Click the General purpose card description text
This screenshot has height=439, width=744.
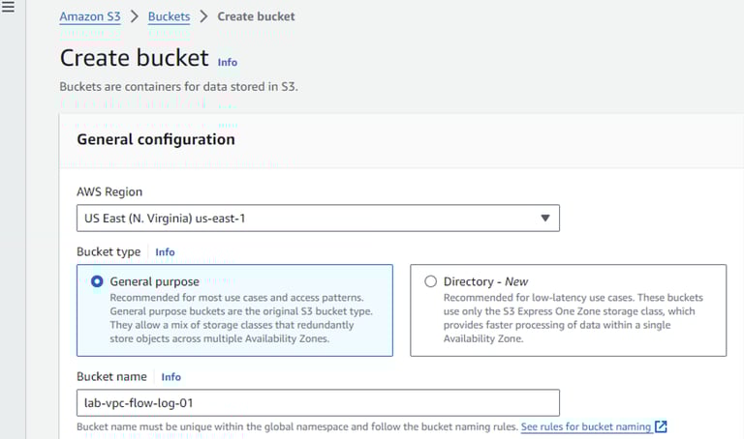(242, 317)
